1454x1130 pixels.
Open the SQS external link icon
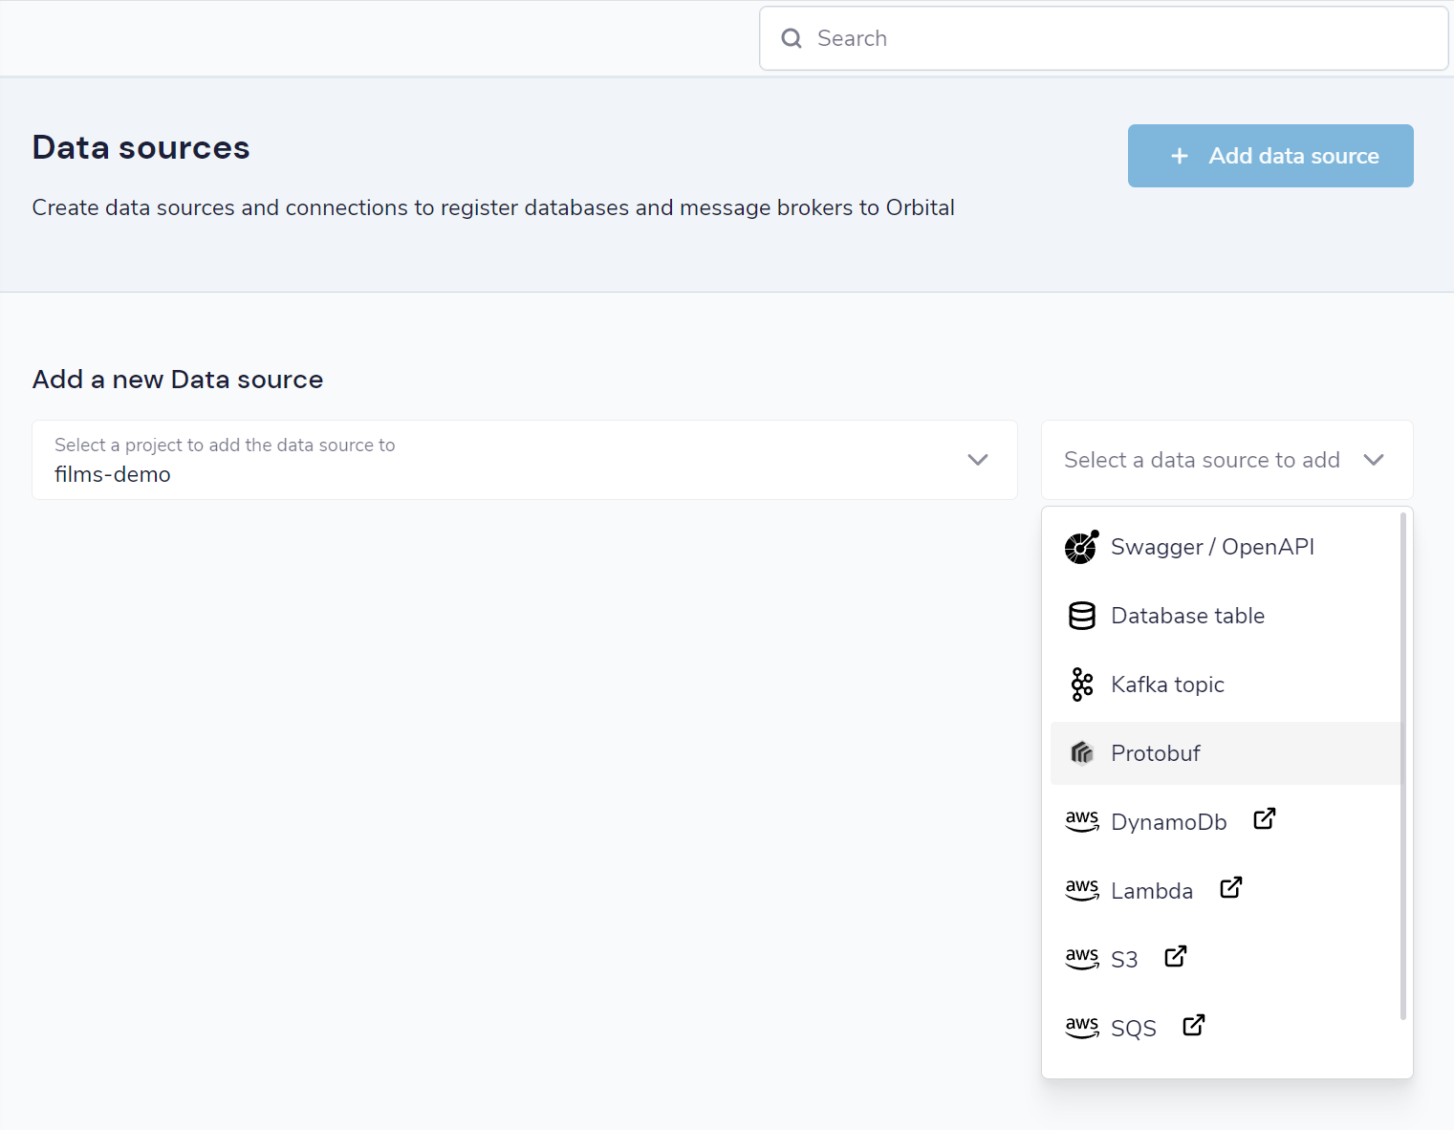pyautogui.click(x=1193, y=1026)
